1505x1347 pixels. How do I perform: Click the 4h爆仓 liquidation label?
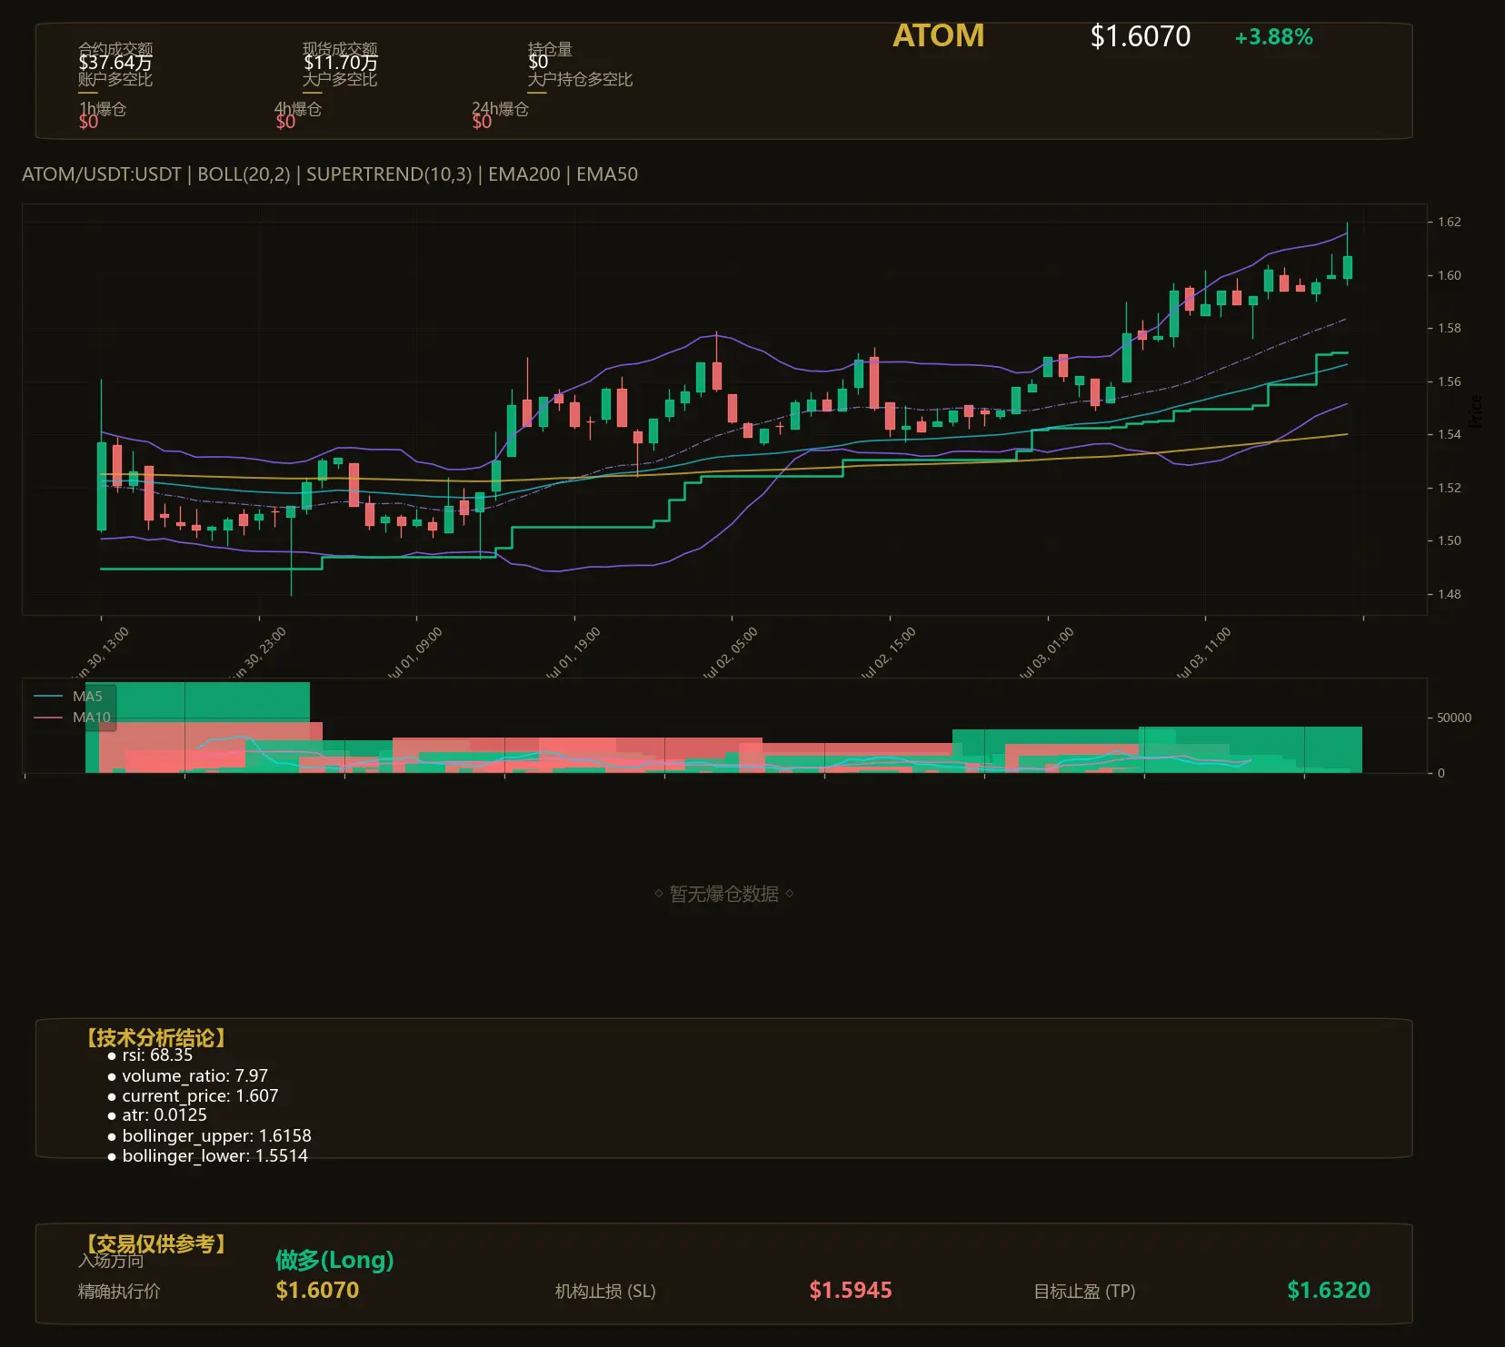coord(298,108)
